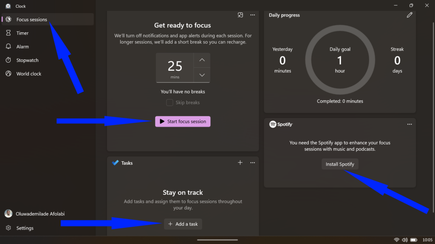The image size is (435, 244).
Task: Open the Tasks panel ellipsis menu
Action: point(252,162)
